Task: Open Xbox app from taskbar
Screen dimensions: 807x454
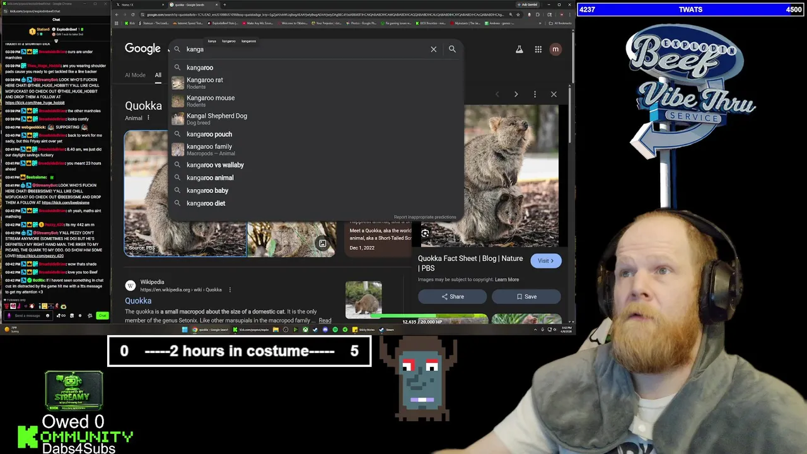Action: pos(305,329)
